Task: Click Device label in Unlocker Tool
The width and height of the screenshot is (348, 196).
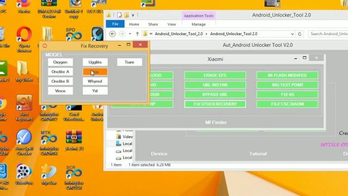Action: tap(159, 154)
